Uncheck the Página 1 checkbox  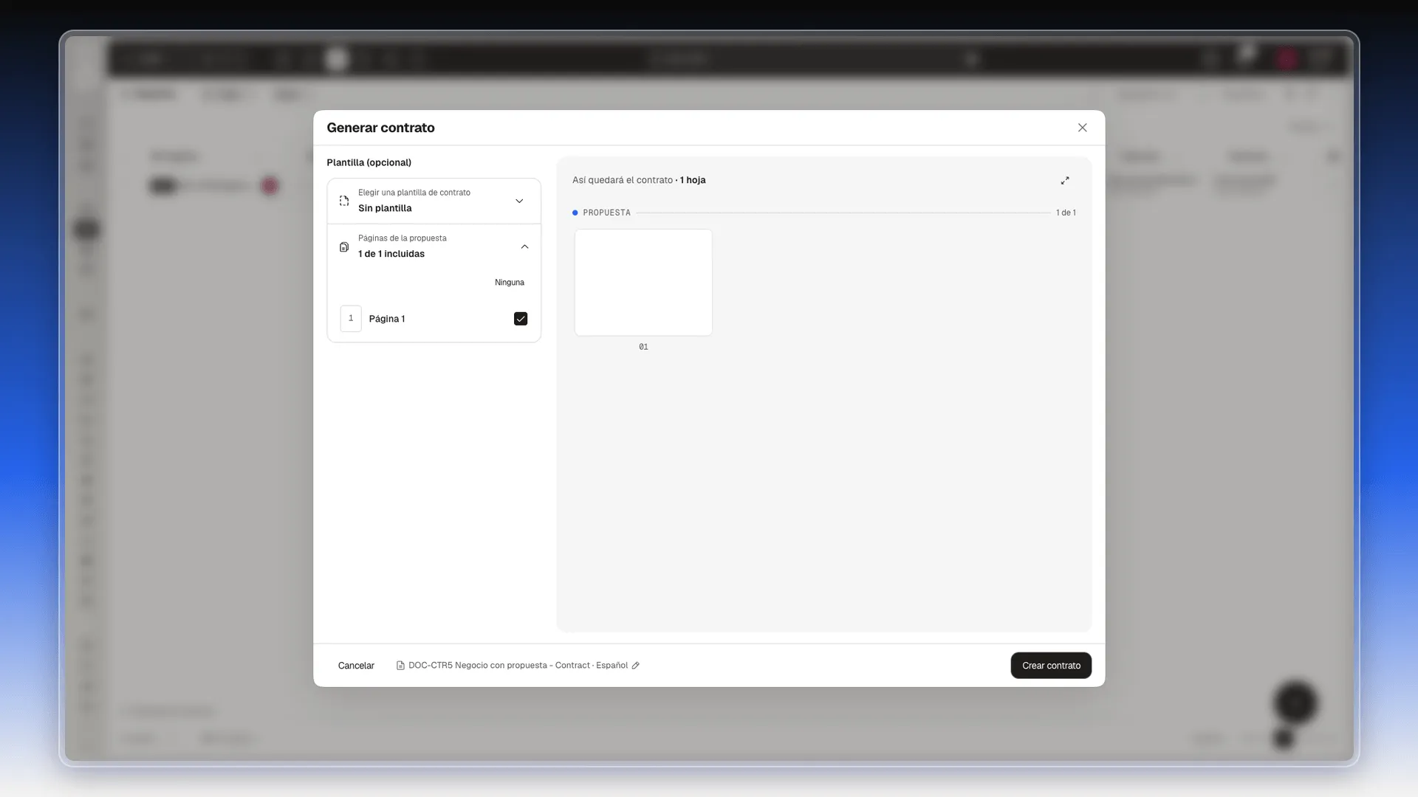[x=521, y=319]
